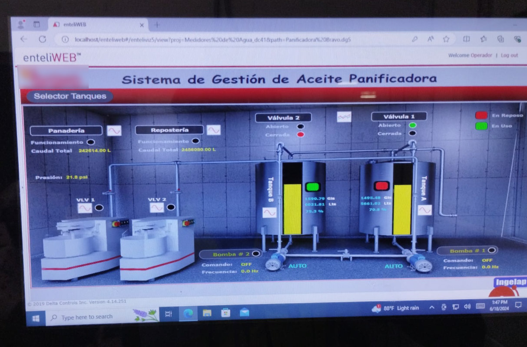
Task: Open Edge split screen icon
Action: (466, 39)
